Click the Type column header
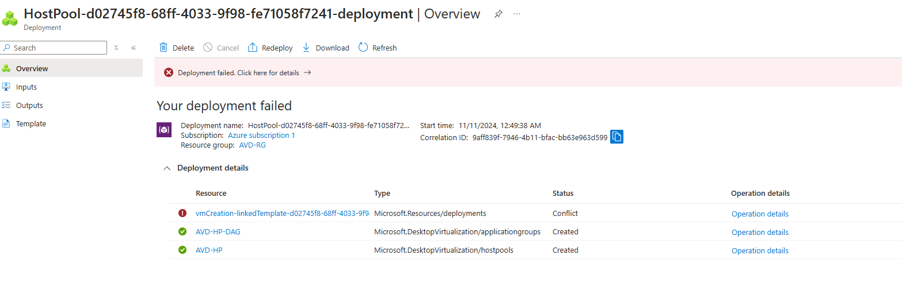Screen dimensions: 902x286 pyautogui.click(x=382, y=193)
